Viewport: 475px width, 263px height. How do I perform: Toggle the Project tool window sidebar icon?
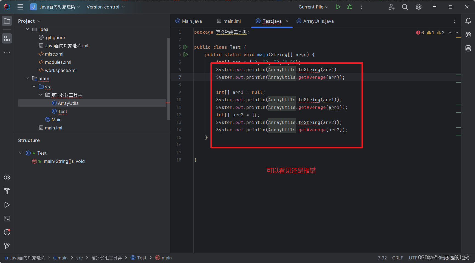point(7,21)
